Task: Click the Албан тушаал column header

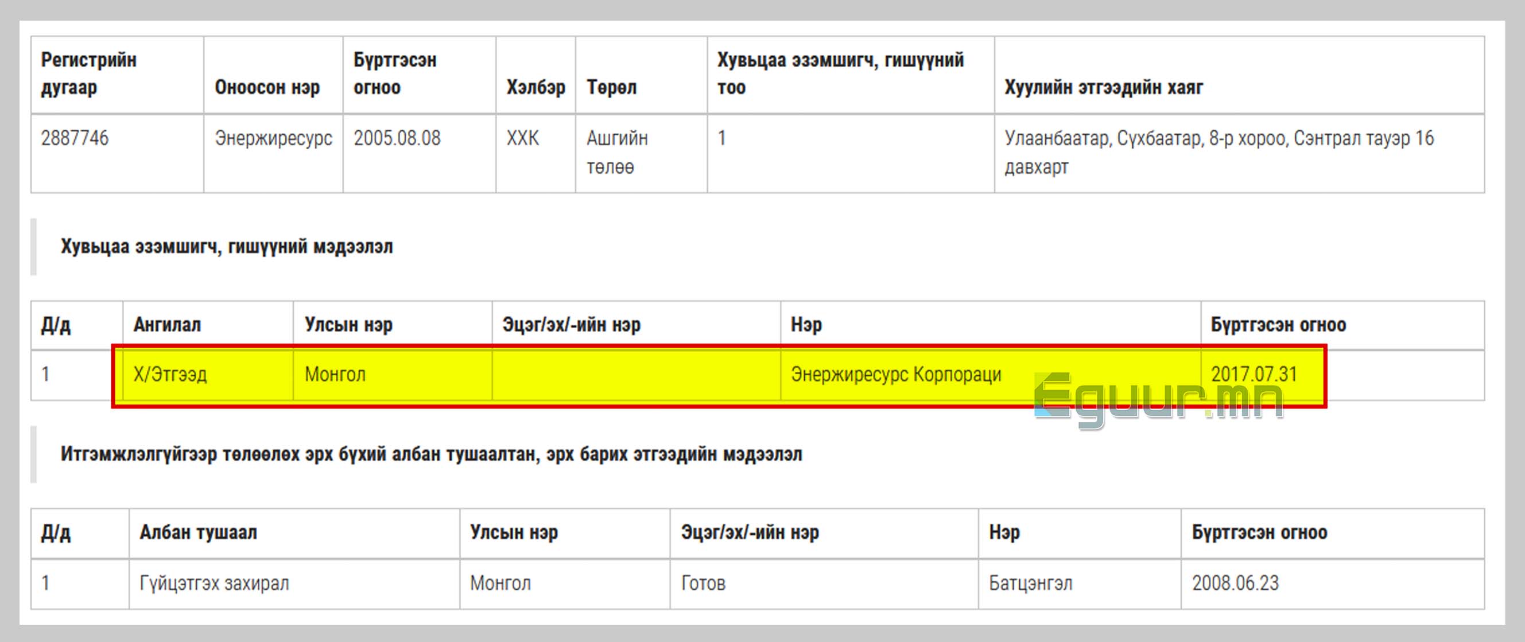Action: [x=294, y=532]
